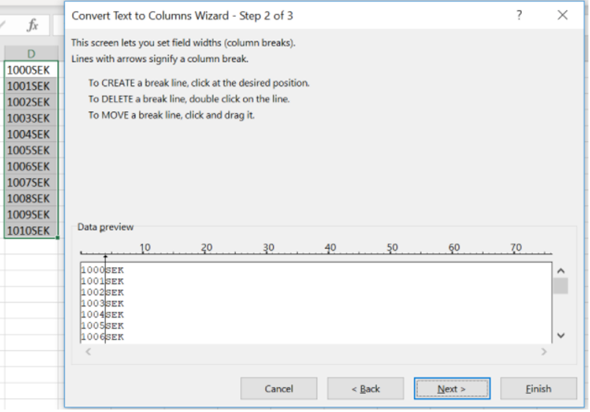This screenshot has width=590, height=412.
Task: Cancel the text to columns wizard
Action: (279, 389)
